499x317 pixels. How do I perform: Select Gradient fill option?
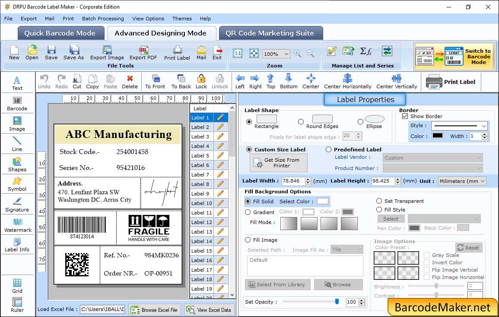248,212
